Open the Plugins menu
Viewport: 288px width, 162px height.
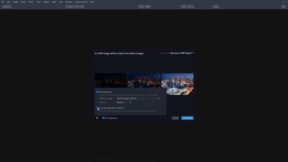(46, 2)
